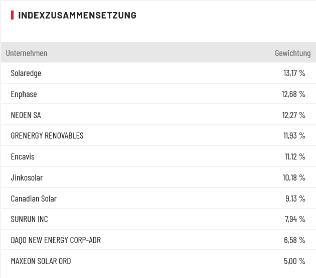Select the Enphase row entry
The image size is (316, 278).
tap(24, 94)
